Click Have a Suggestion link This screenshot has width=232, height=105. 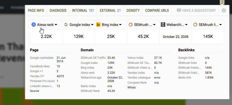pyautogui.click(x=199, y=10)
